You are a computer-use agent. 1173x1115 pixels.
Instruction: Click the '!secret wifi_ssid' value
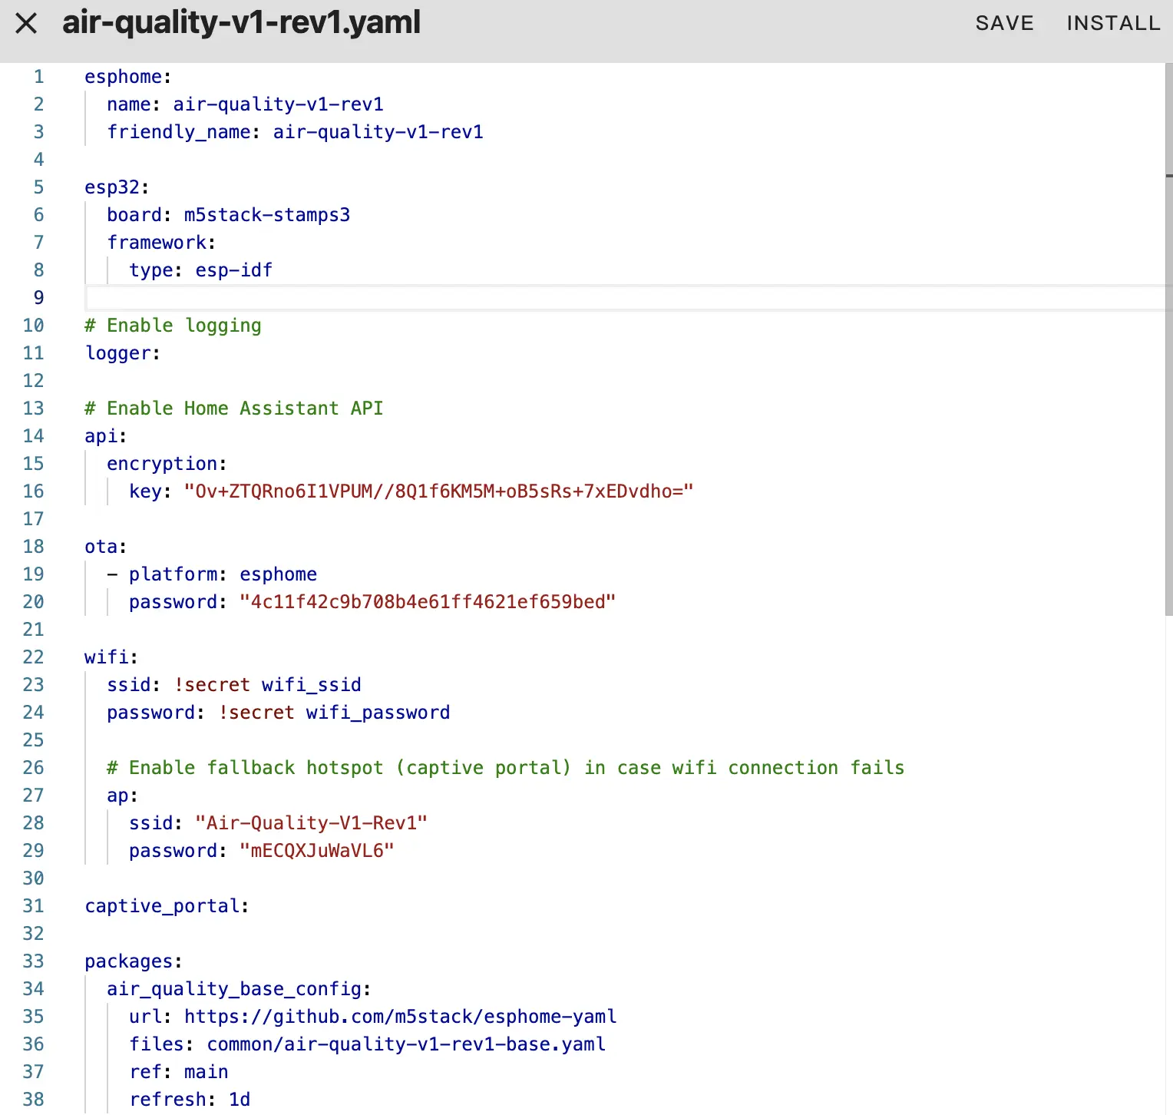(x=267, y=685)
